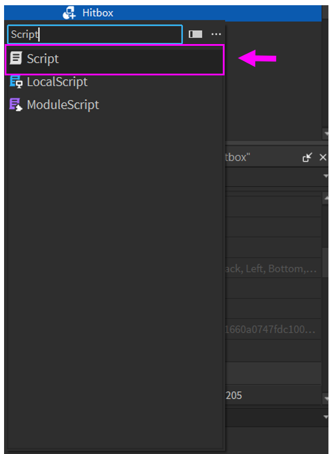Image resolution: width=329 pixels, height=454 pixels.
Task: Expand the properties filter dropdown arrow
Action: point(326,176)
